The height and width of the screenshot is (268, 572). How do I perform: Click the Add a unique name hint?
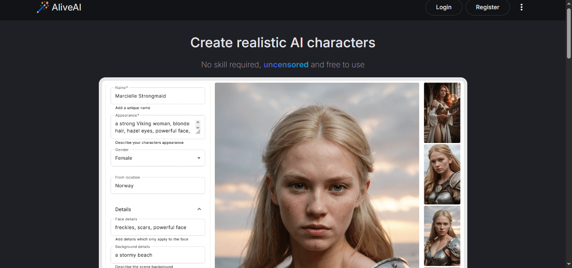[133, 108]
